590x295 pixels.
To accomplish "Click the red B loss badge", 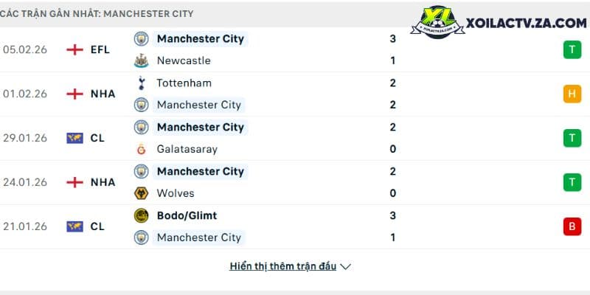I will coord(572,226).
